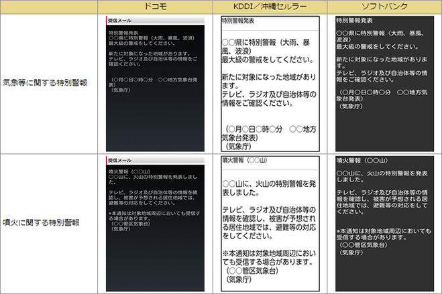The image size is (442, 294).
Task: Click 噴火警報（○○山） heading in the KDDI screen
Action: point(244,160)
